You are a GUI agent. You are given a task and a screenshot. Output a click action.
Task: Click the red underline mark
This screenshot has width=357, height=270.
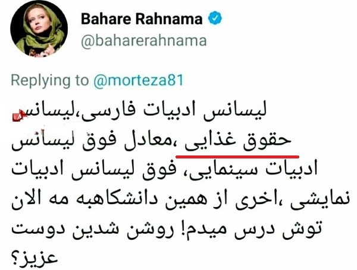click(x=237, y=157)
